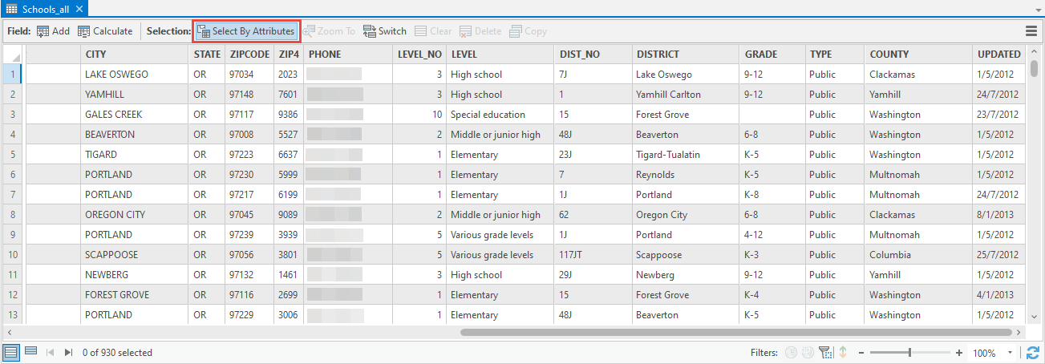This screenshot has width=1045, height=364.
Task: Click the Columbia county cell
Action: pos(917,255)
